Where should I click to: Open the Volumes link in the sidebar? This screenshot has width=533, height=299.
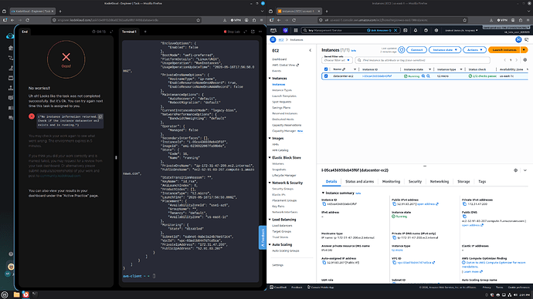pyautogui.click(x=278, y=163)
